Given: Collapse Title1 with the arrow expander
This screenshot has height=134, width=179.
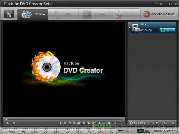Looking at the screenshot, I should tap(129, 28).
